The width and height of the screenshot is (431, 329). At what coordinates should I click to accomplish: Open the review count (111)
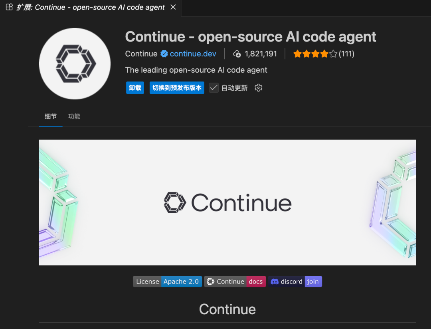346,54
